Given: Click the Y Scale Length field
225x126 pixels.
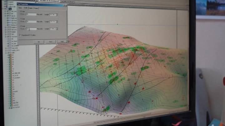Looking at the screenshot, I should point(53,22).
